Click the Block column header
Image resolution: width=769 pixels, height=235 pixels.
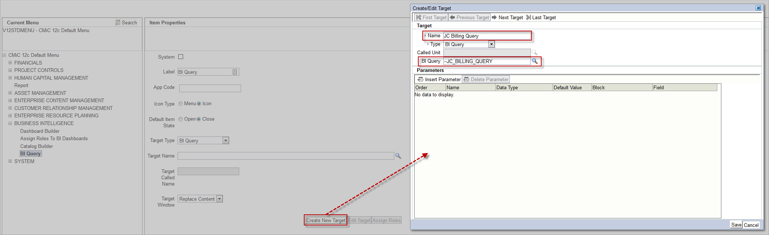[622, 87]
